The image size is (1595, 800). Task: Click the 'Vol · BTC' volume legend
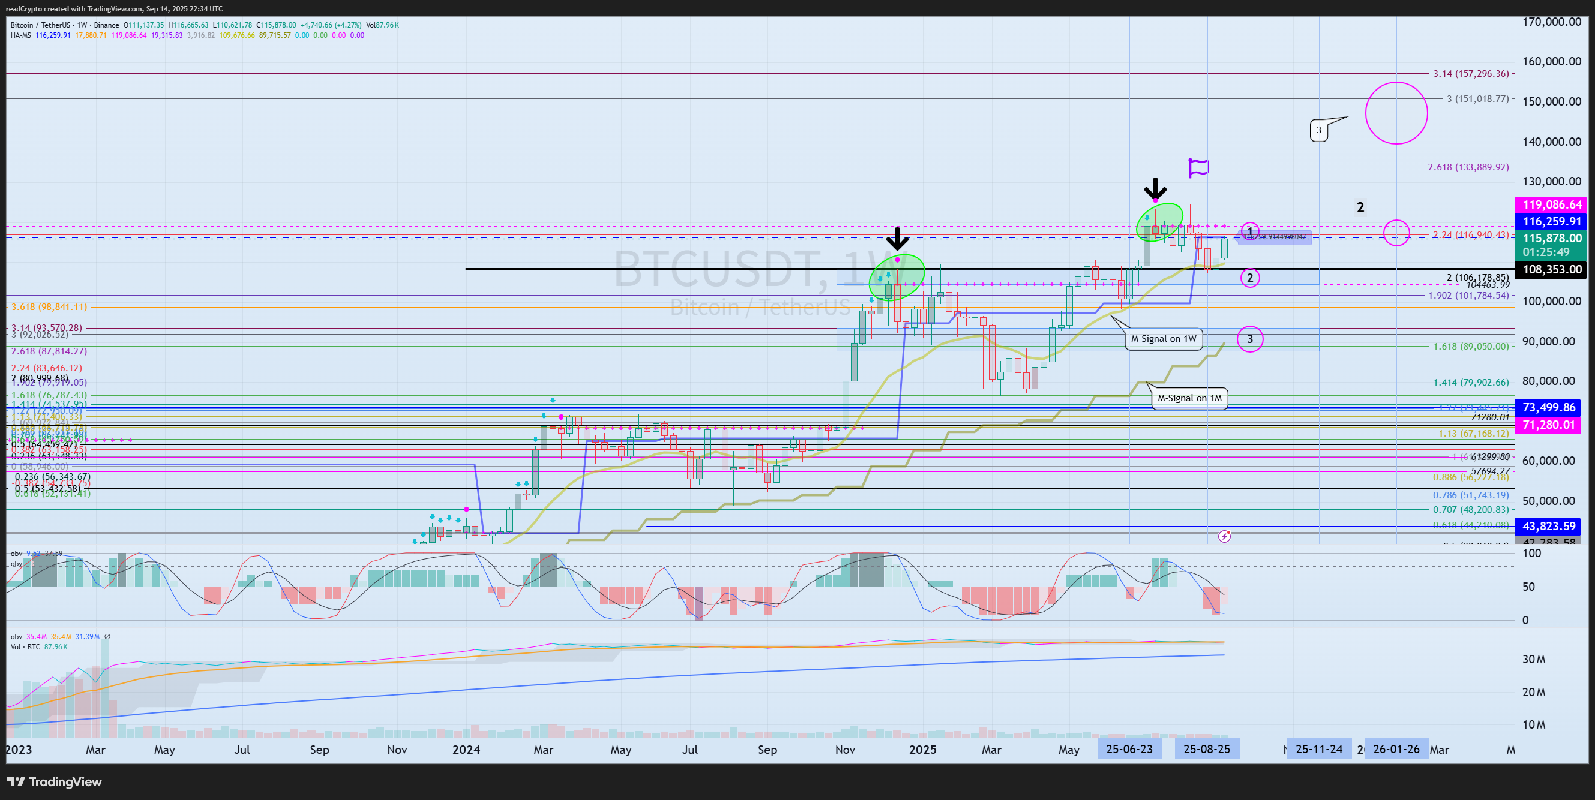[x=25, y=646]
